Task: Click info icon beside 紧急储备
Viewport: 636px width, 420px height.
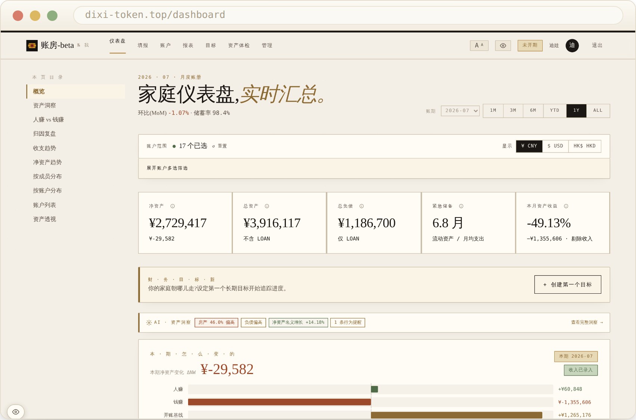Action: point(461,206)
